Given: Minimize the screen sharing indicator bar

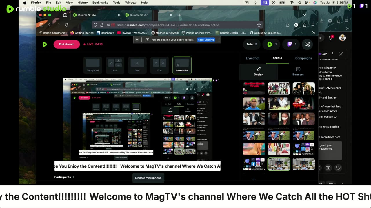Looking at the screenshot, I should point(137,40).
